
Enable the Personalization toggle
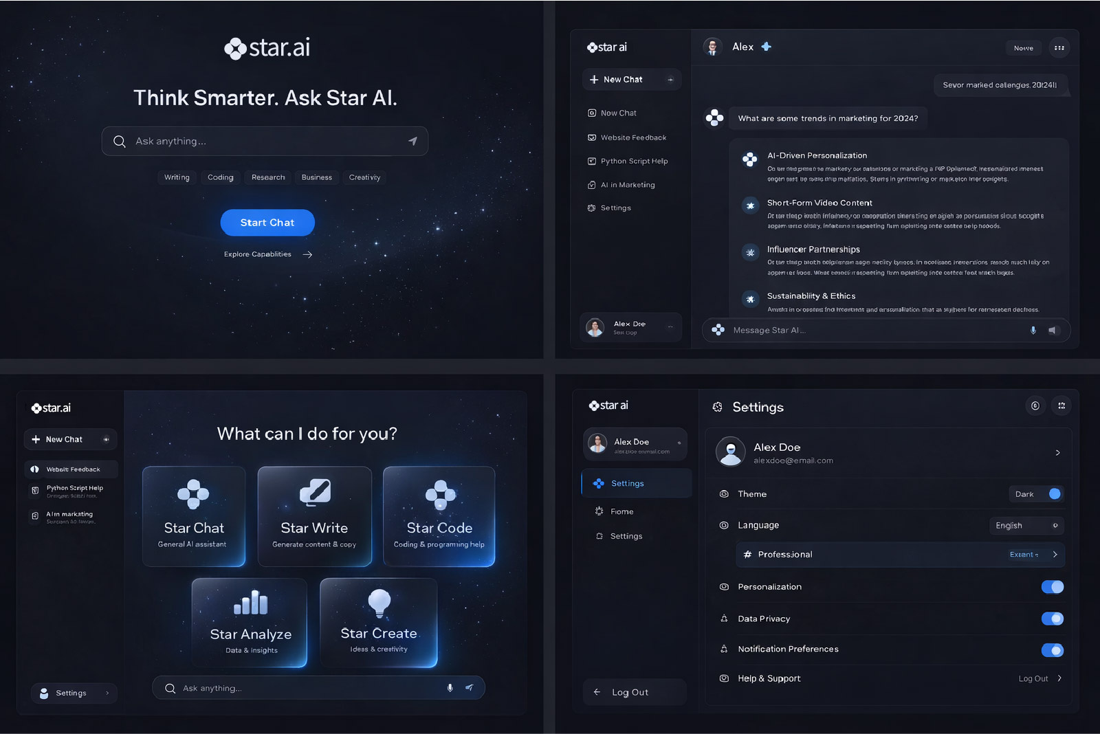pos(1052,586)
